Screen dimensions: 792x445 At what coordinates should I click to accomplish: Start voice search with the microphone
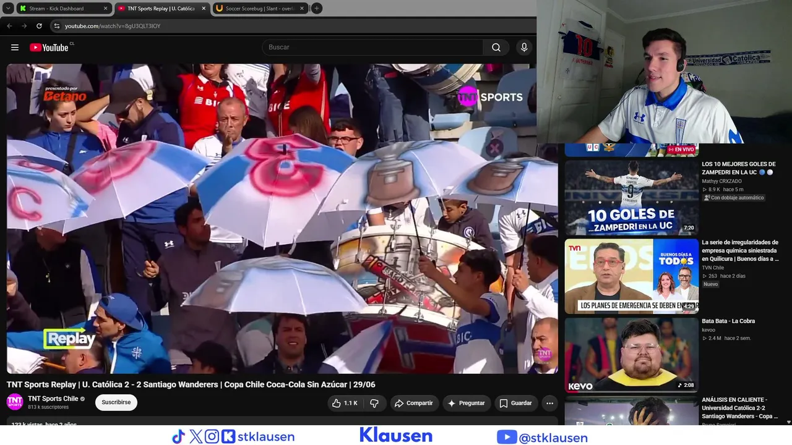[x=524, y=48]
